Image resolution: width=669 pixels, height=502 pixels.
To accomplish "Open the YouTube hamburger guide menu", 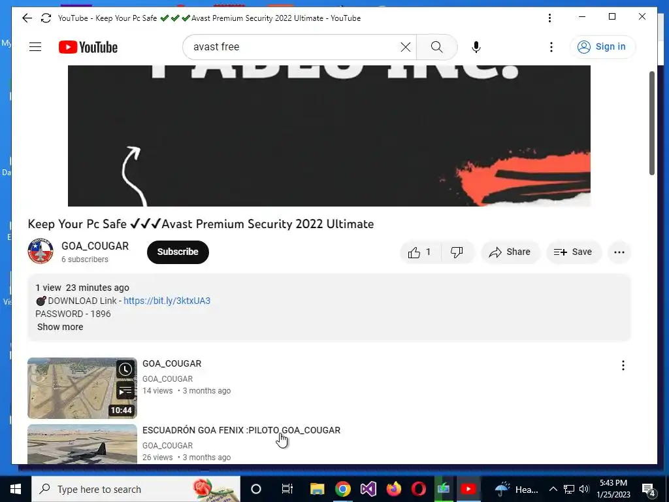I will [x=35, y=47].
